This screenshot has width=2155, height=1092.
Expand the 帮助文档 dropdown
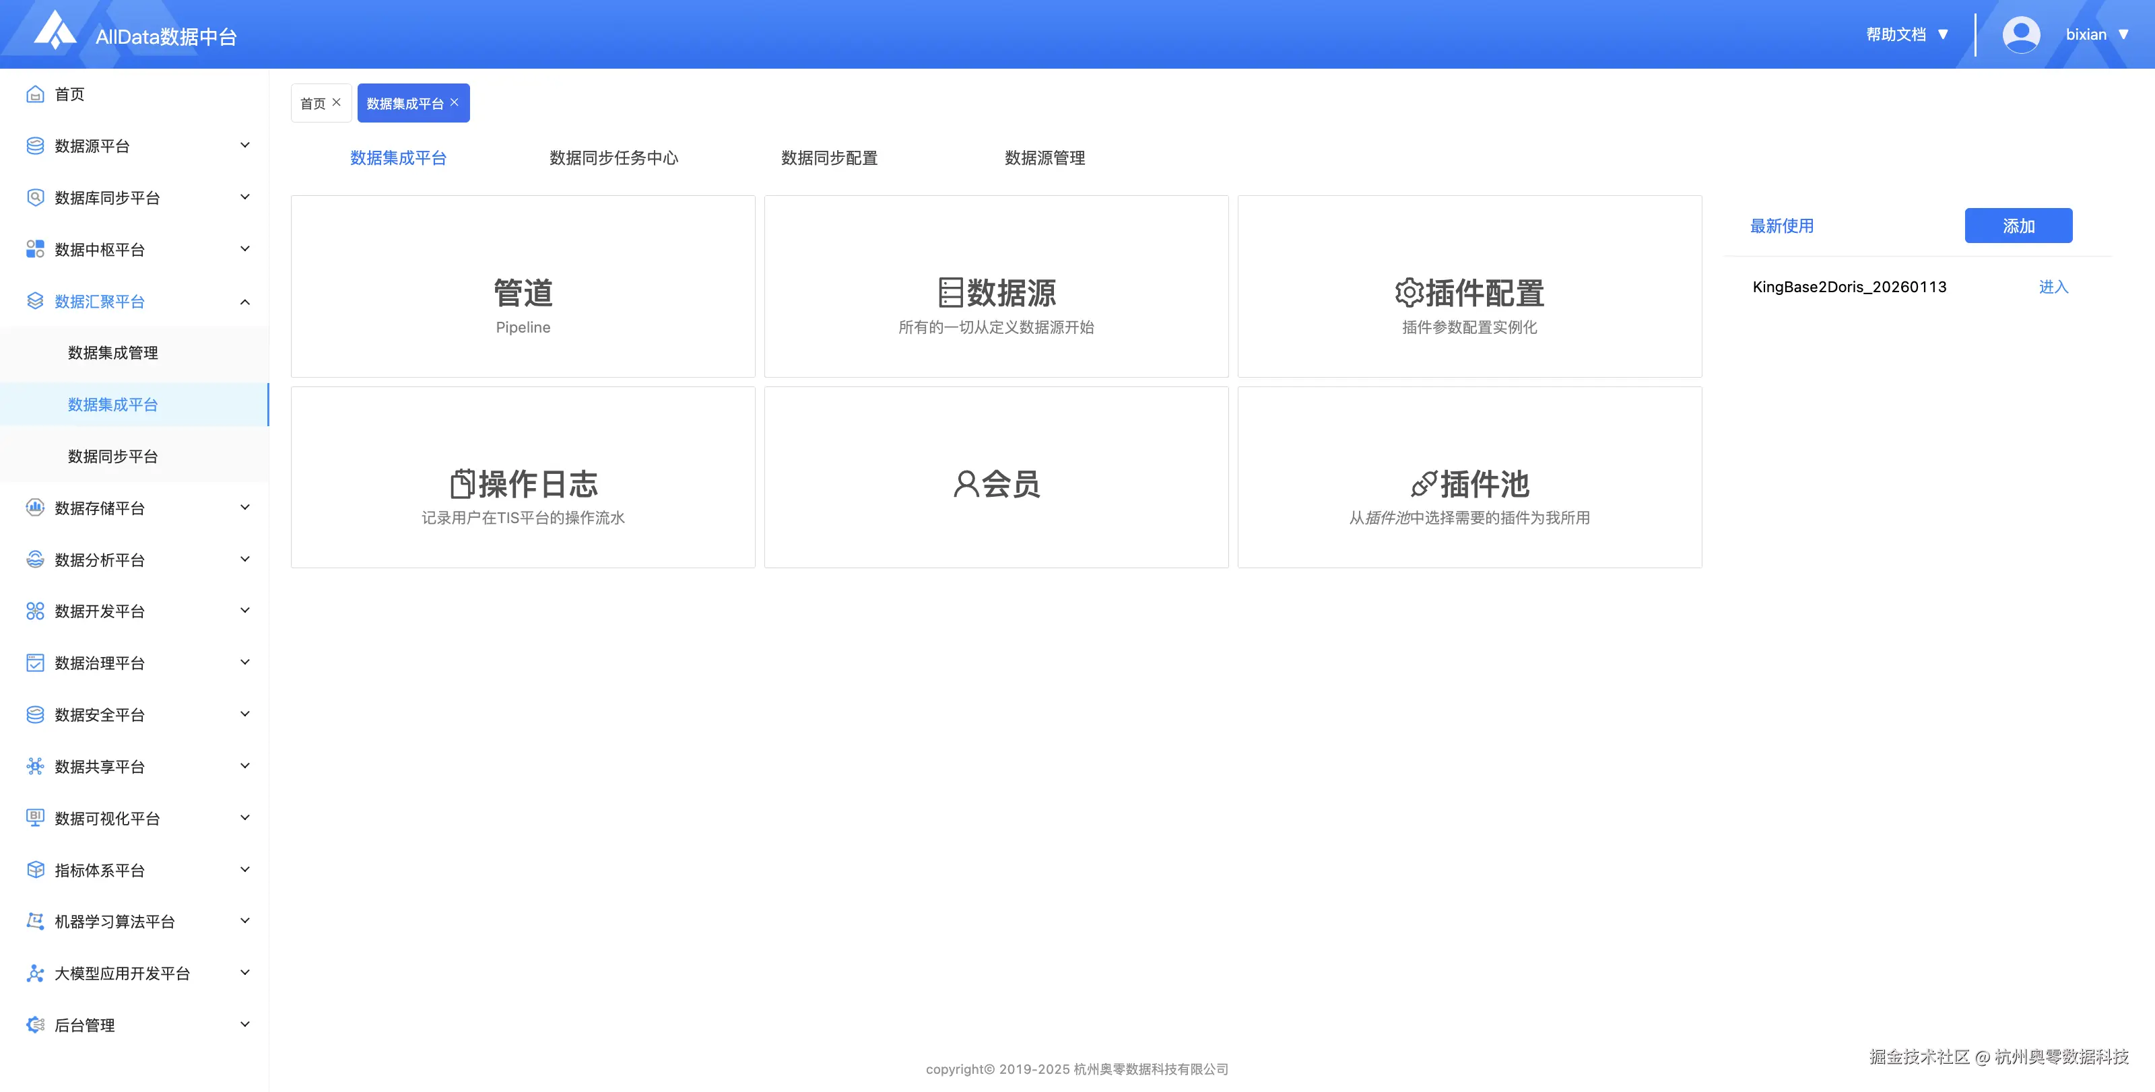click(1906, 34)
